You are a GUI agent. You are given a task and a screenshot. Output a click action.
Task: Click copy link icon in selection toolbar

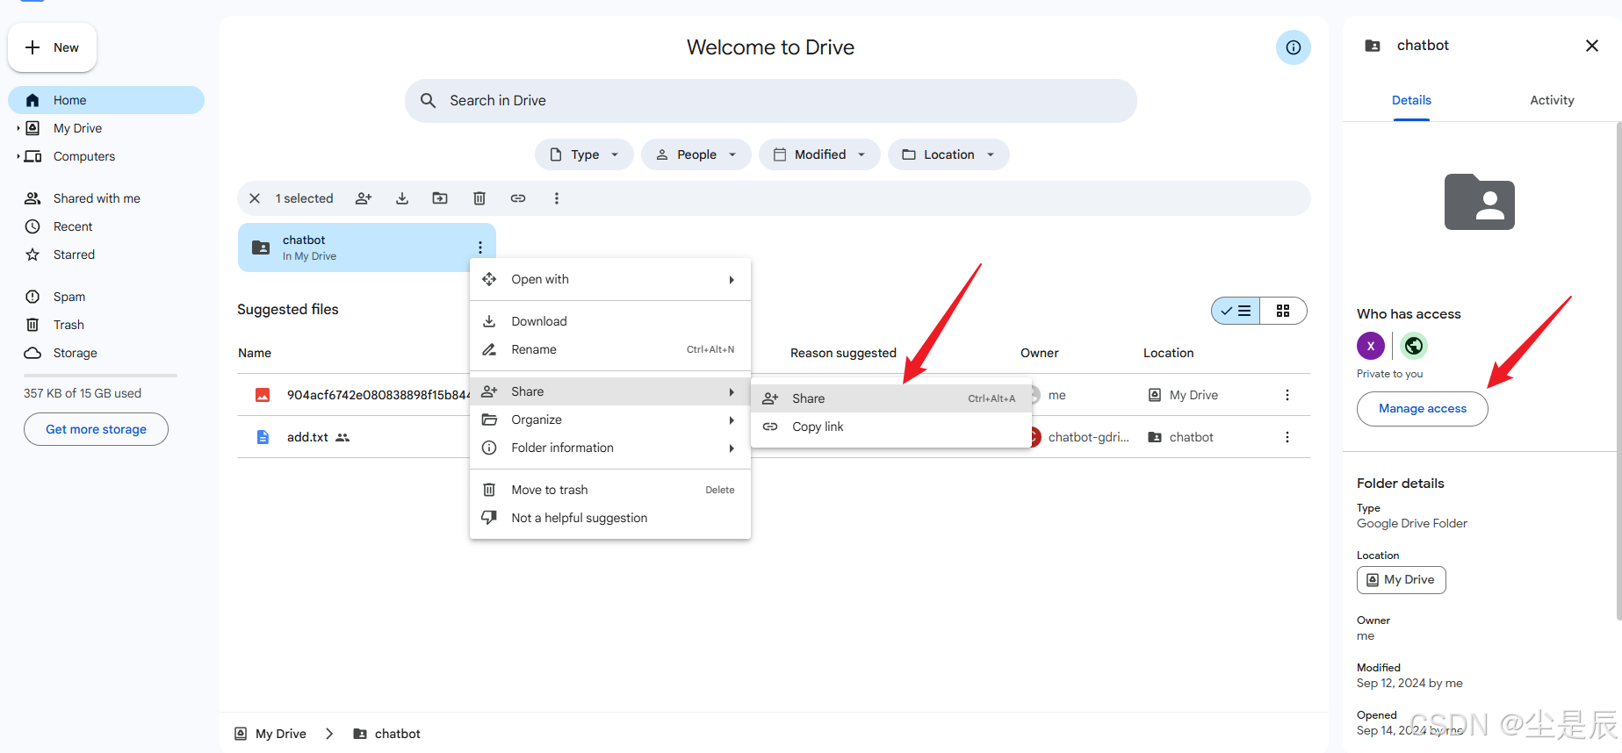(518, 198)
